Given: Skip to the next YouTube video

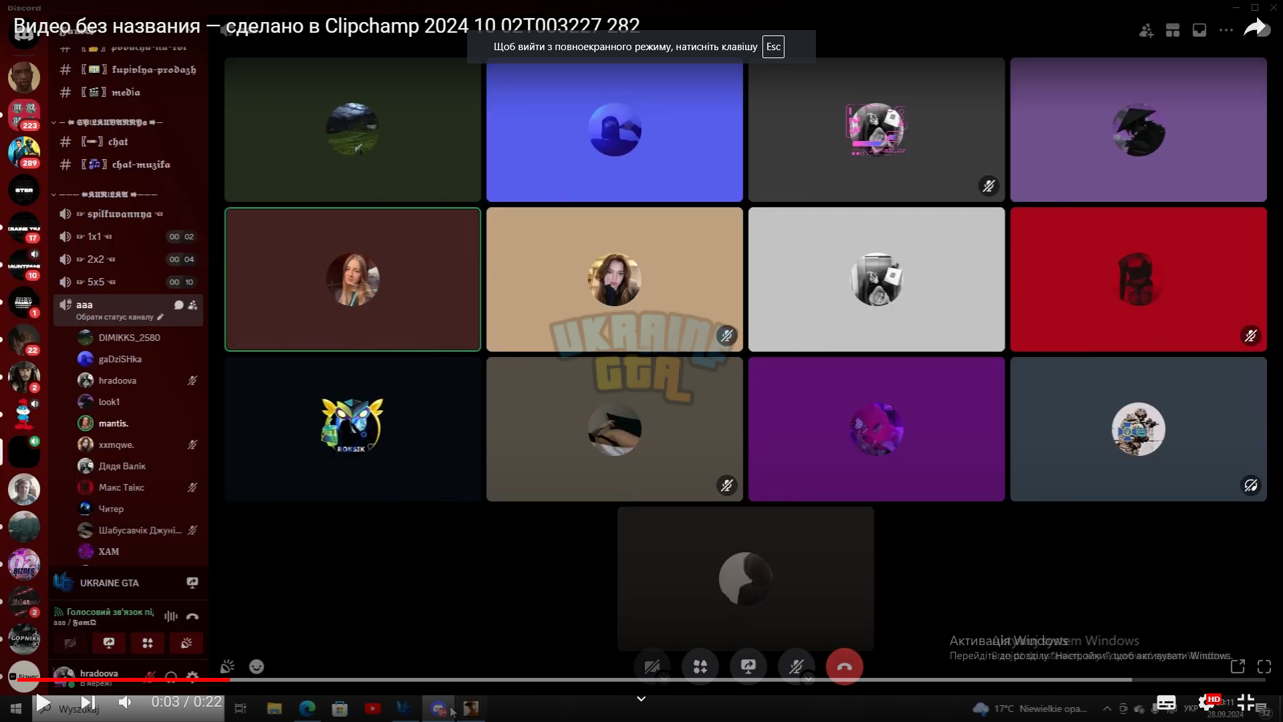Looking at the screenshot, I should point(88,703).
